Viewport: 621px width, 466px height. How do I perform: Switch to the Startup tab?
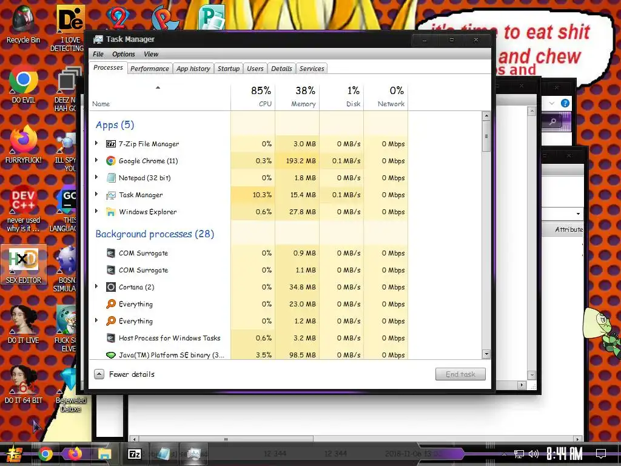pyautogui.click(x=229, y=69)
